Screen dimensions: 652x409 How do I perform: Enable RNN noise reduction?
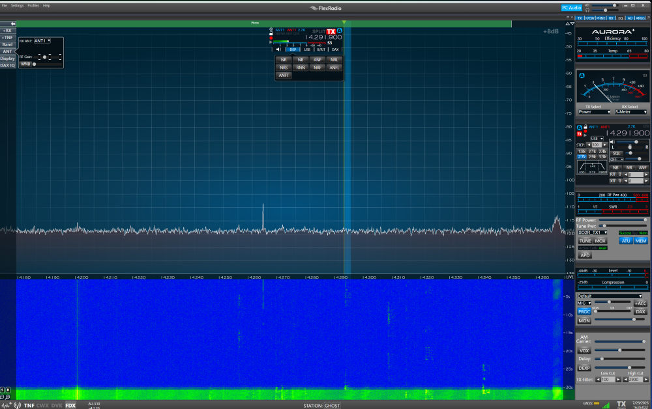(x=300, y=67)
